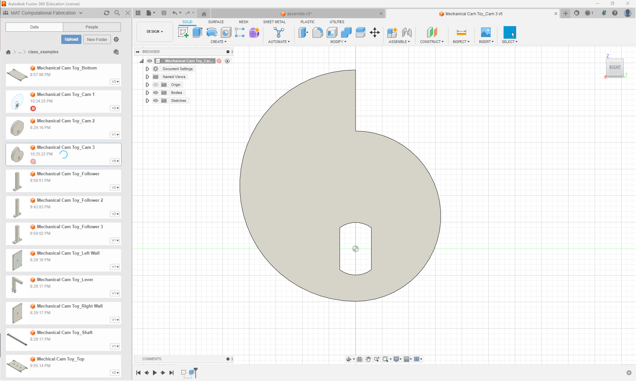Open the version dropdown on Mechanical Cam Toy_Cam 3
The image size is (636, 381).
point(115,161)
